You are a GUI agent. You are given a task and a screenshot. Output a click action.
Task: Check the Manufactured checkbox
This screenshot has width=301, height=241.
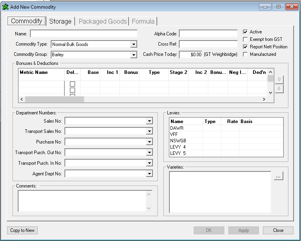tap(245, 54)
